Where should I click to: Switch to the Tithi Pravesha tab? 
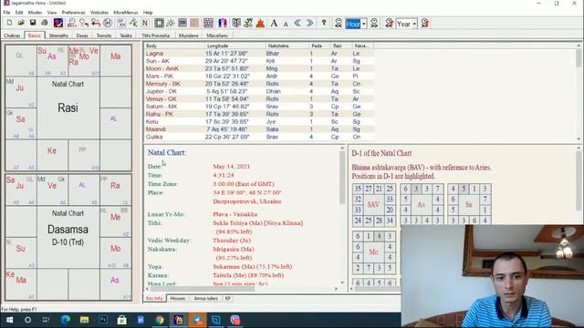coord(155,36)
